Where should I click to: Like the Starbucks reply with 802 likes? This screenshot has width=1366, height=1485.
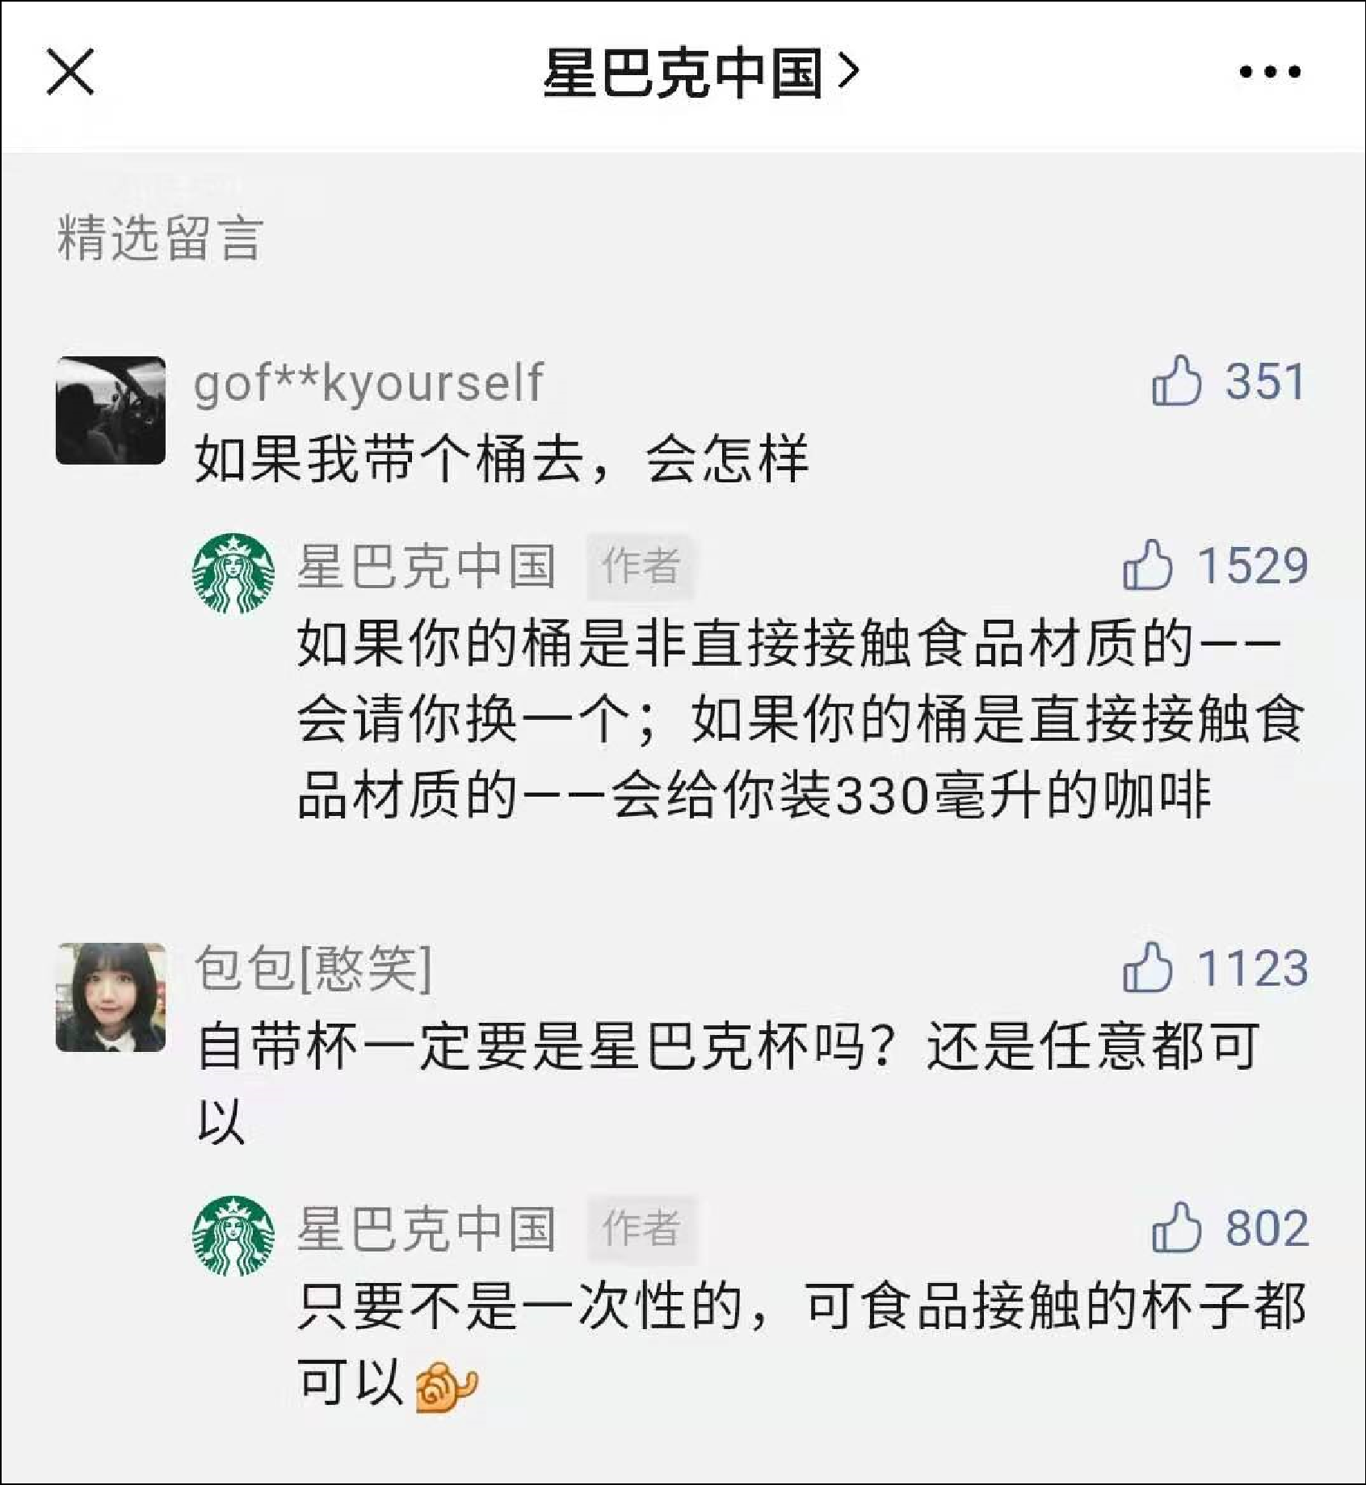[x=1176, y=1227]
